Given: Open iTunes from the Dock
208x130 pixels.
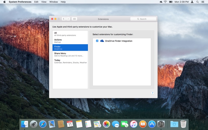Looking at the screenshot, I should click(134, 124).
